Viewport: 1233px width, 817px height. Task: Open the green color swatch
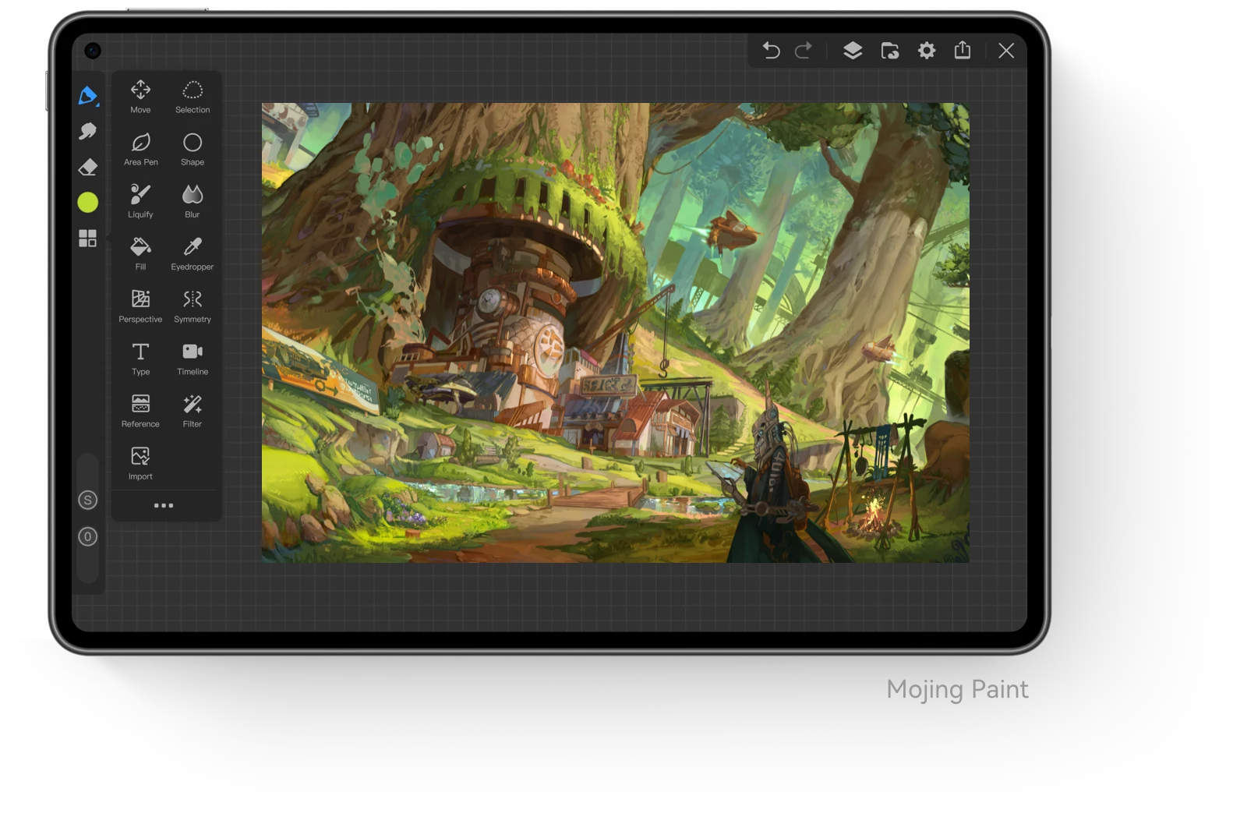[88, 203]
